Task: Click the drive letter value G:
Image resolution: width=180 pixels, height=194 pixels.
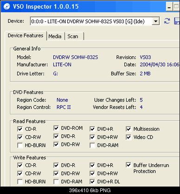Action: (56, 74)
